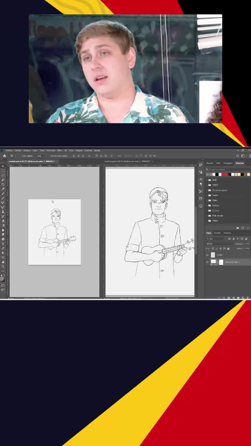Select the Lasso tool

tap(3, 175)
